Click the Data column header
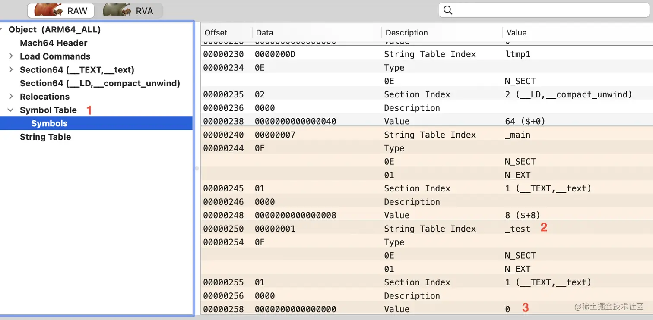The width and height of the screenshot is (653, 320). (x=265, y=33)
